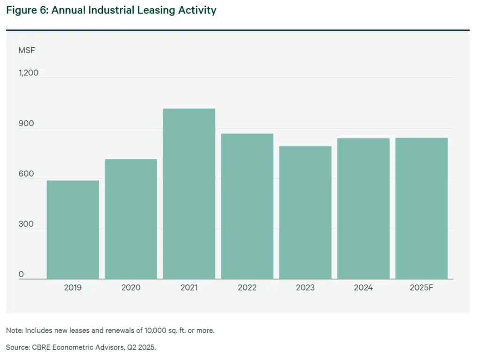
Task: Click the Figure 6 chart title
Action: pos(110,10)
